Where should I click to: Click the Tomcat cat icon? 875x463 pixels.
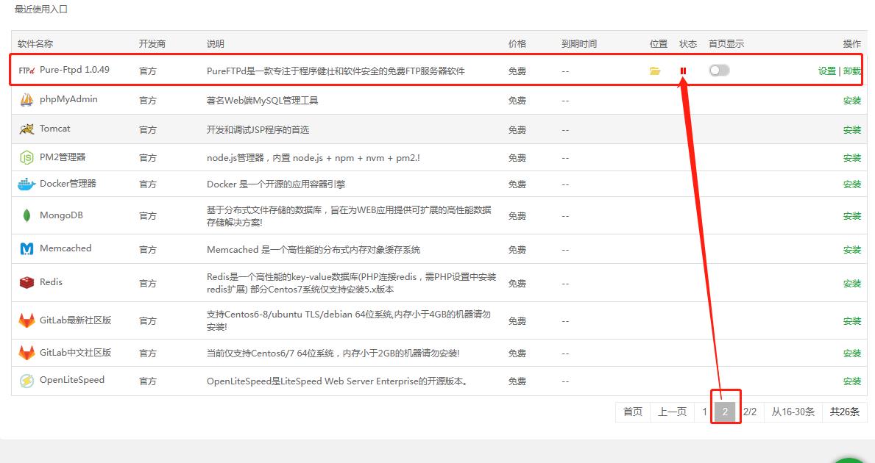tap(26, 129)
